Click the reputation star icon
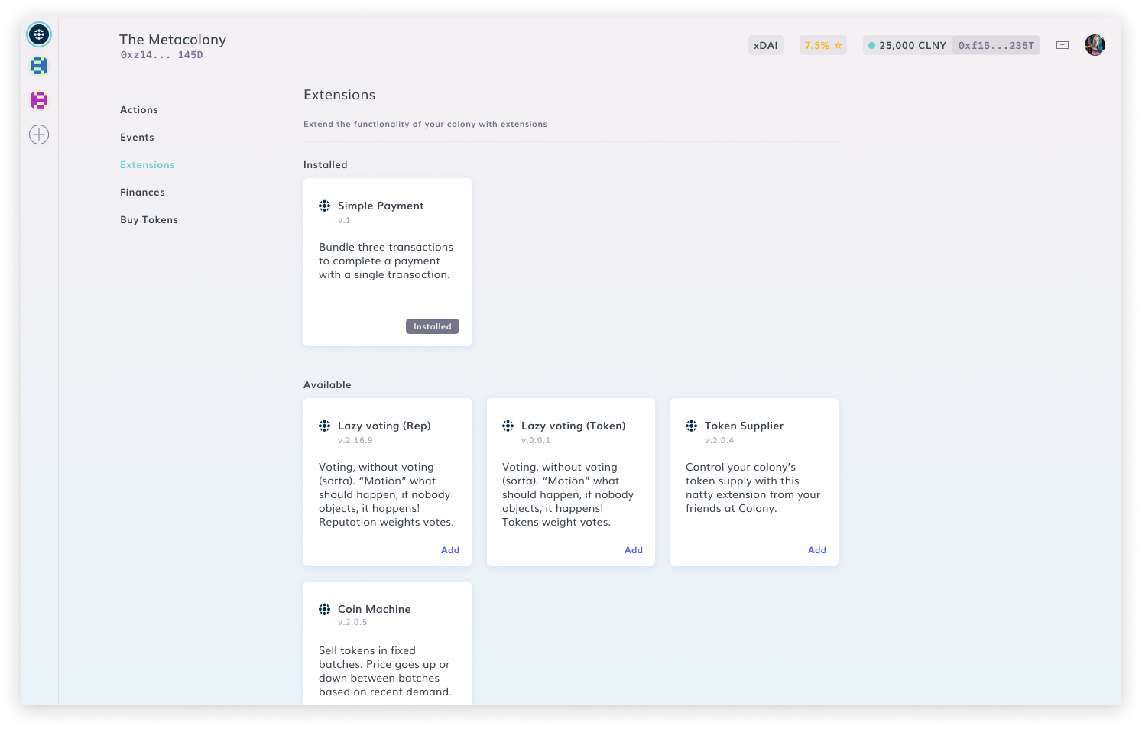Screen dimensions: 1142x729 point(838,45)
